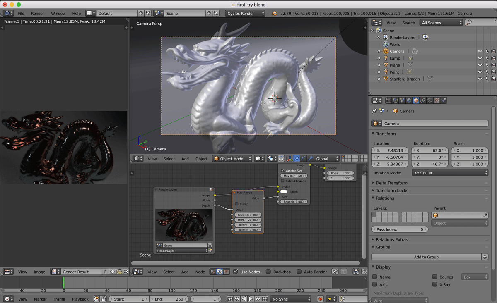The height and width of the screenshot is (303, 497).
Task: Click the Add to Group button
Action: (426, 257)
